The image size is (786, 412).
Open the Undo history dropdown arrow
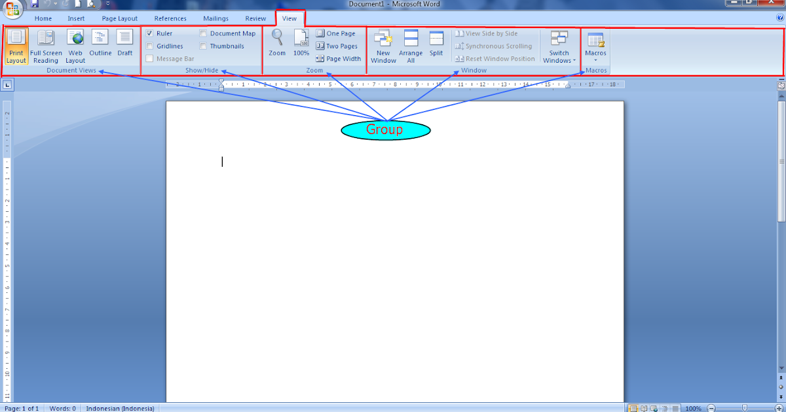(56, 4)
